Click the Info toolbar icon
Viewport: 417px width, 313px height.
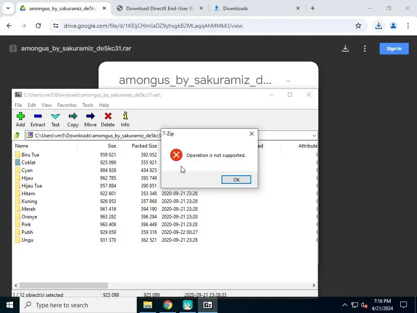click(125, 116)
